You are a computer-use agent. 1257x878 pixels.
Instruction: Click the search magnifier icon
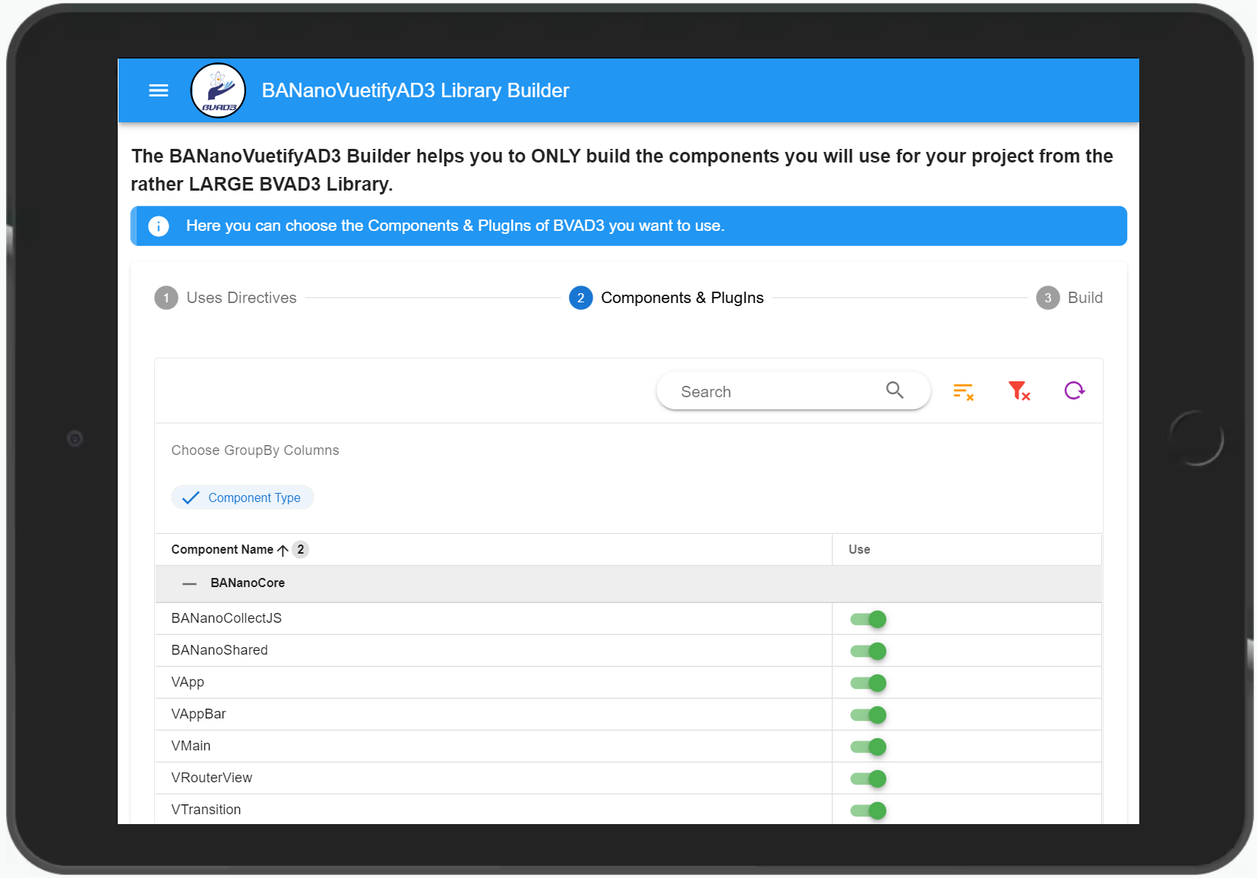click(x=895, y=390)
